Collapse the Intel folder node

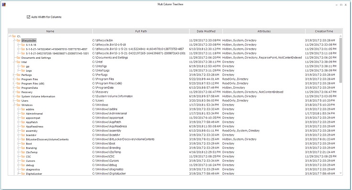(x=14, y=62)
